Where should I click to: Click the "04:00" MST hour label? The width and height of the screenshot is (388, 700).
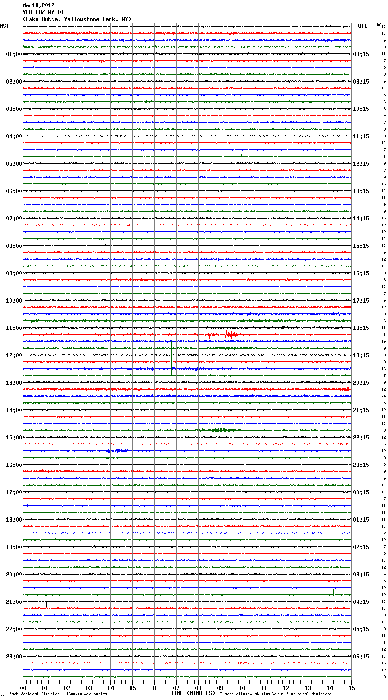click(14, 136)
